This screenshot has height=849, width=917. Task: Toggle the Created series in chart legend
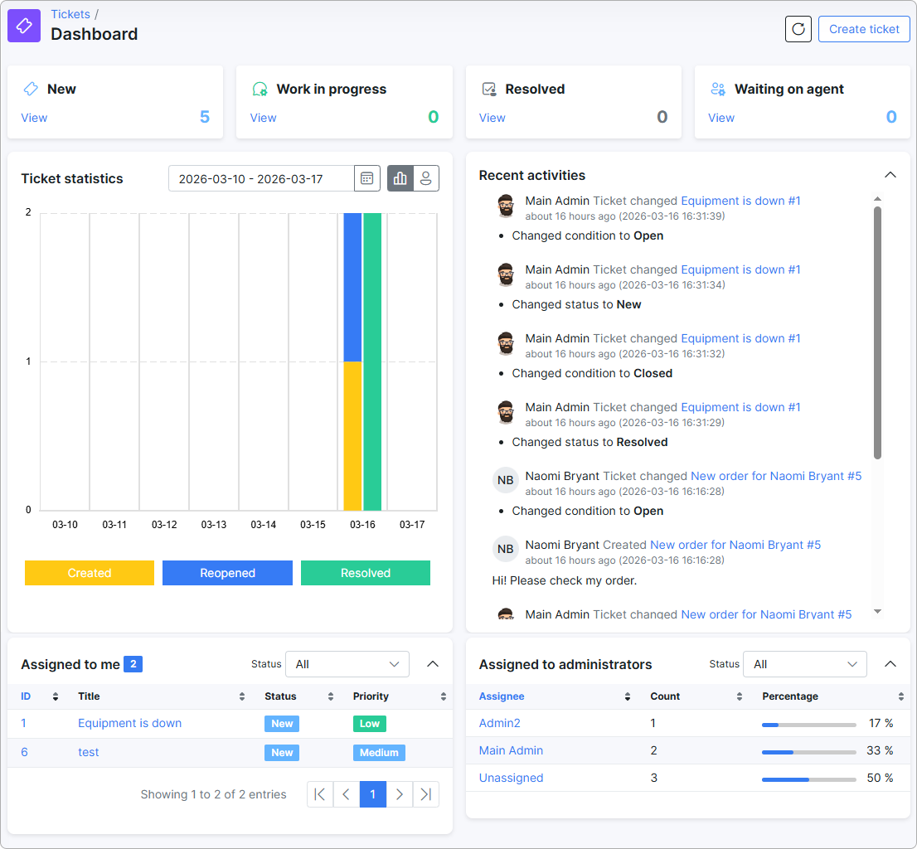click(x=90, y=573)
